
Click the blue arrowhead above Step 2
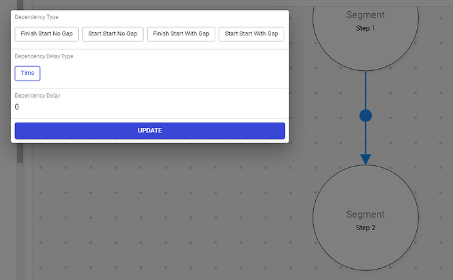pyautogui.click(x=366, y=159)
